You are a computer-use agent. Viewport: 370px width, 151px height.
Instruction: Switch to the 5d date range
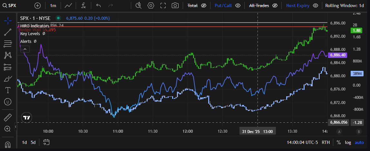pos(33,142)
